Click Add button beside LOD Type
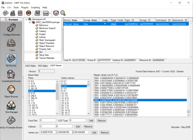 pyautogui.click(x=91, y=121)
